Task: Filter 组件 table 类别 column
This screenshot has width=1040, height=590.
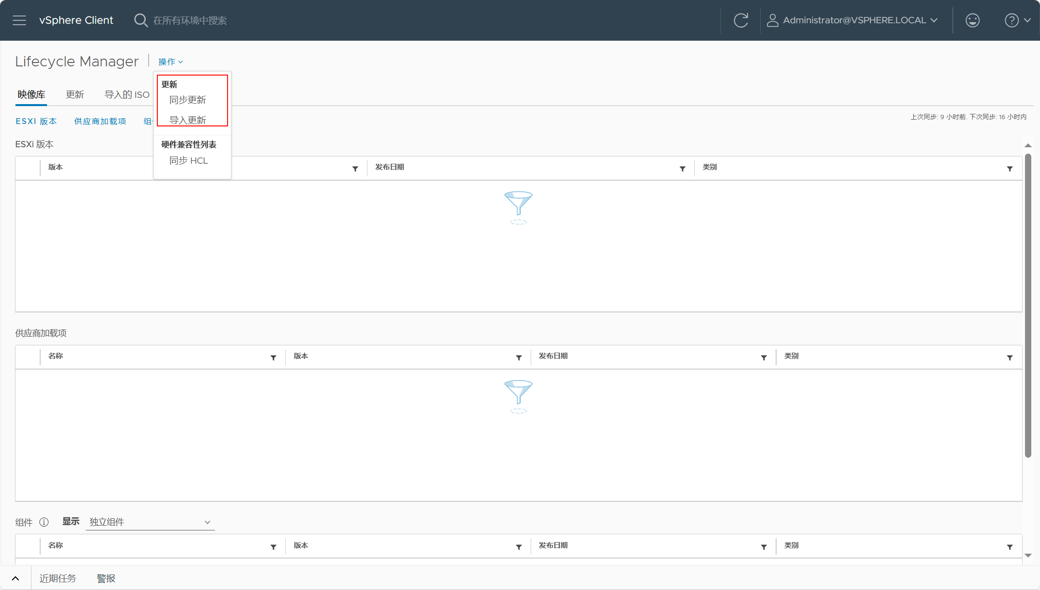Action: [x=1009, y=547]
